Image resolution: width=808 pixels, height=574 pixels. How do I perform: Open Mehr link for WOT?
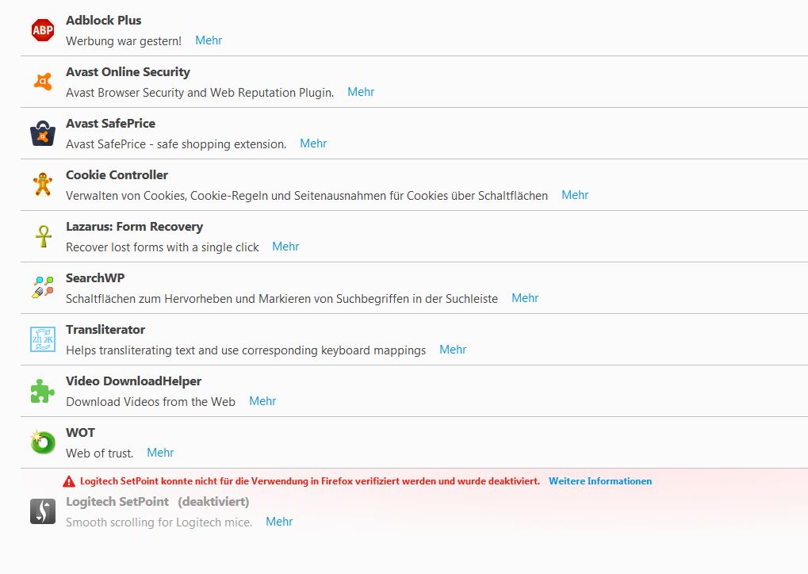[160, 453]
